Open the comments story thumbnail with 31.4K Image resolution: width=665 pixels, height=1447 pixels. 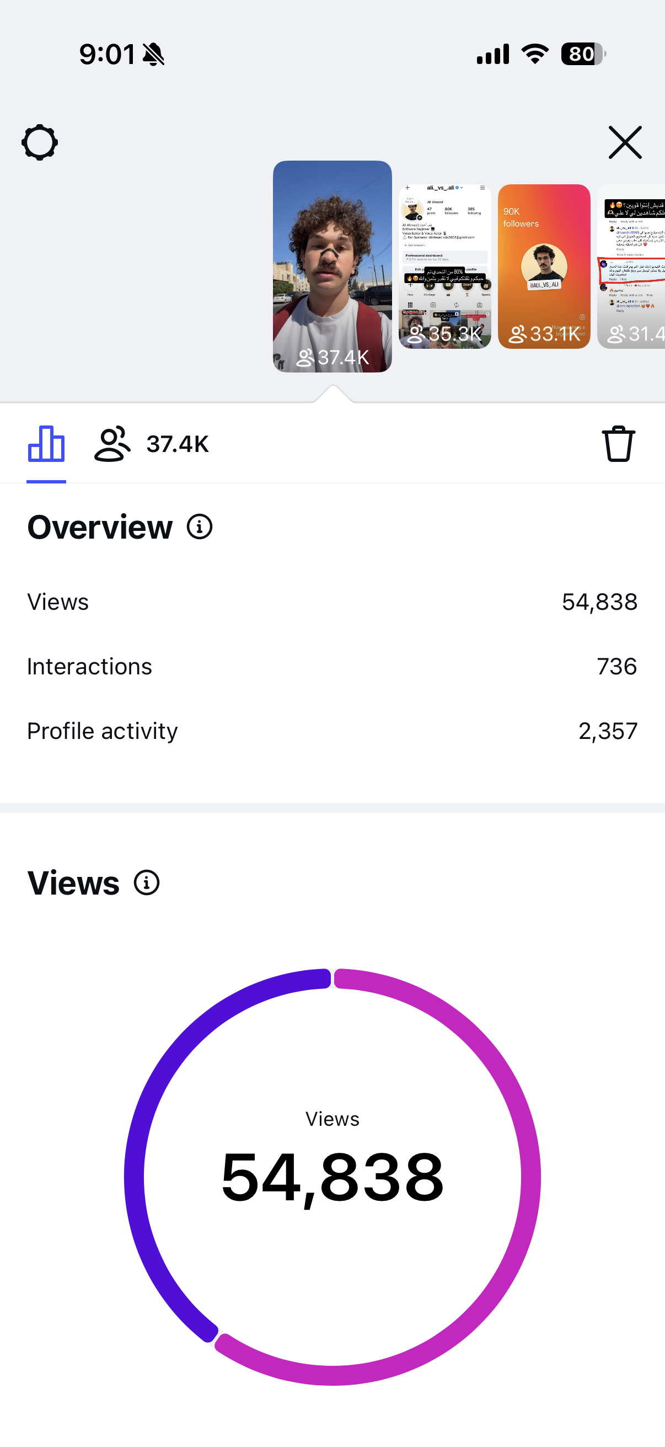pos(631,266)
